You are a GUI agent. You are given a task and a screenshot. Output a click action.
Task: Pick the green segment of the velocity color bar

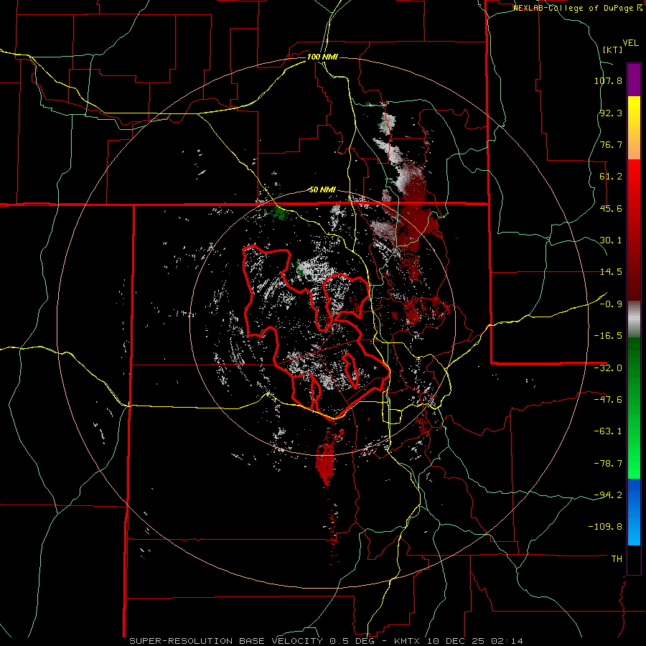coord(634,408)
